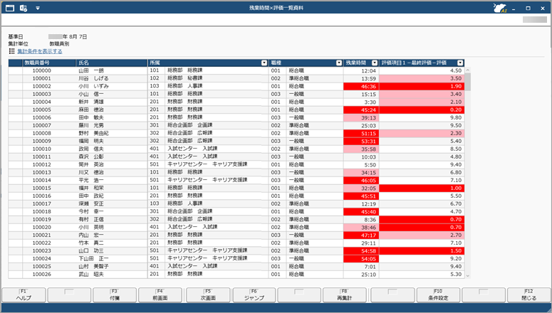Click the window icon in the title bar
The image size is (552, 313).
point(10,8)
